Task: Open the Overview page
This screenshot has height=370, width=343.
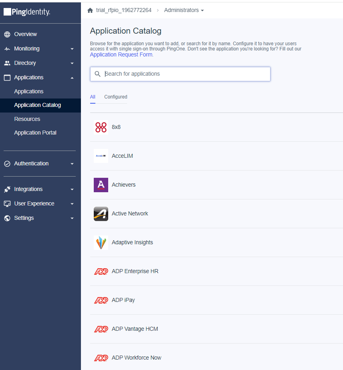Action: [x=26, y=34]
